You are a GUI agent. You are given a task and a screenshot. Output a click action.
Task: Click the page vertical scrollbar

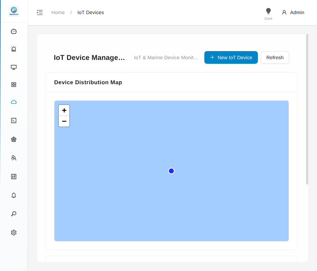[x=307, y=109]
